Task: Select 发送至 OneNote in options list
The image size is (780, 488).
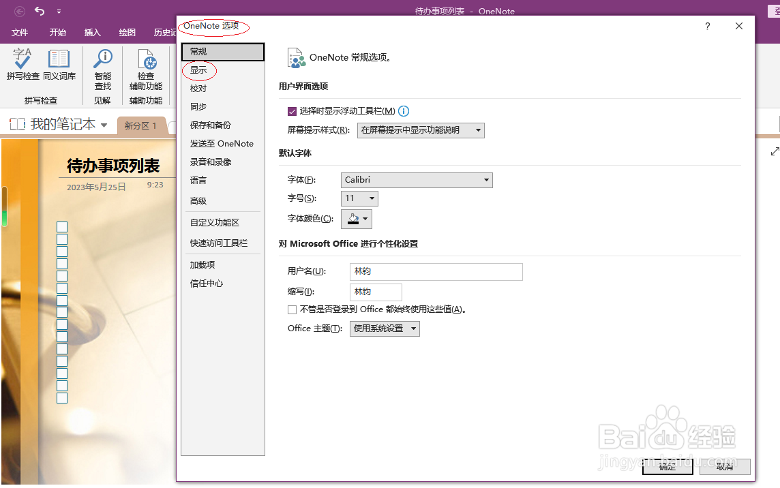Action: tap(223, 144)
